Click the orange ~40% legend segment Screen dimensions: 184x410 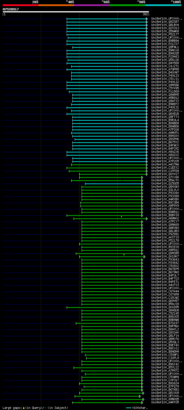click(x=56, y=5)
